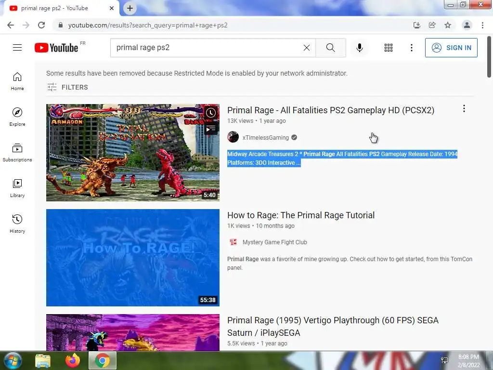This screenshot has width=493, height=370.
Task: Open the YouTube settings three-dot menu
Action: pos(411,48)
